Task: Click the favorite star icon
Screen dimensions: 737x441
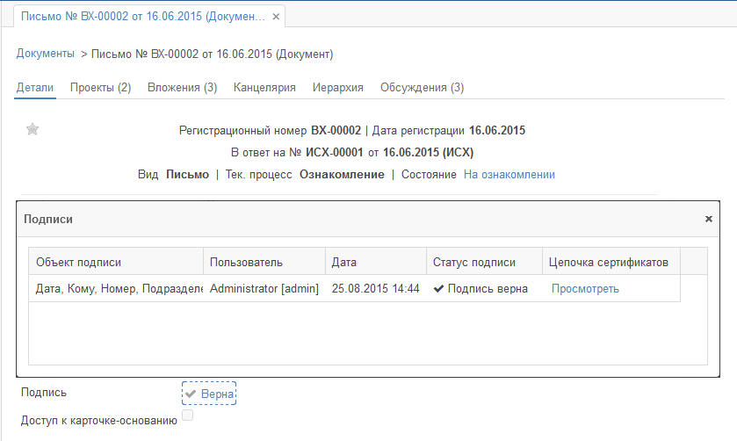Action: point(33,130)
